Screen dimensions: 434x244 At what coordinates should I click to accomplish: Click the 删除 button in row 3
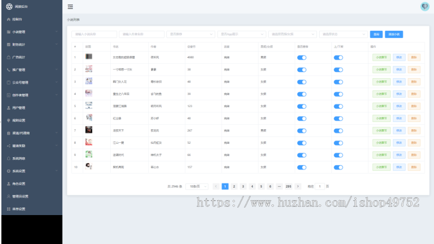[x=414, y=82]
